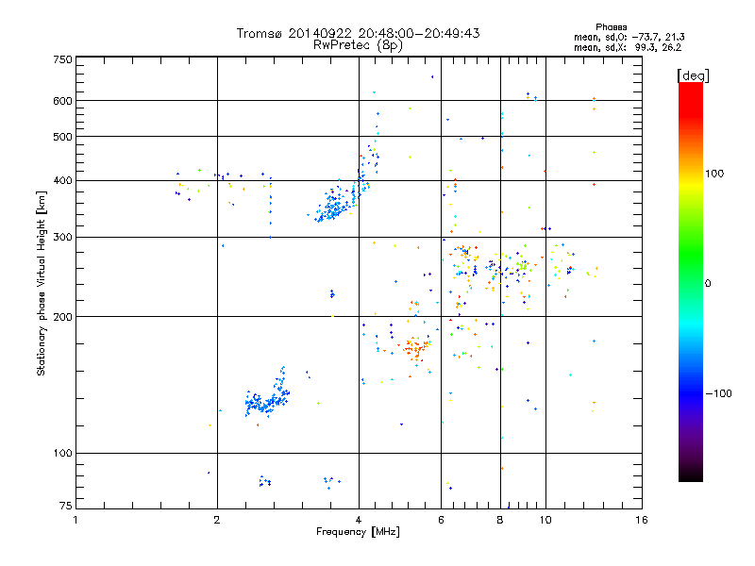755x566 pixels.
Task: Click the y-axis tick label '750'
Action: click(x=63, y=59)
